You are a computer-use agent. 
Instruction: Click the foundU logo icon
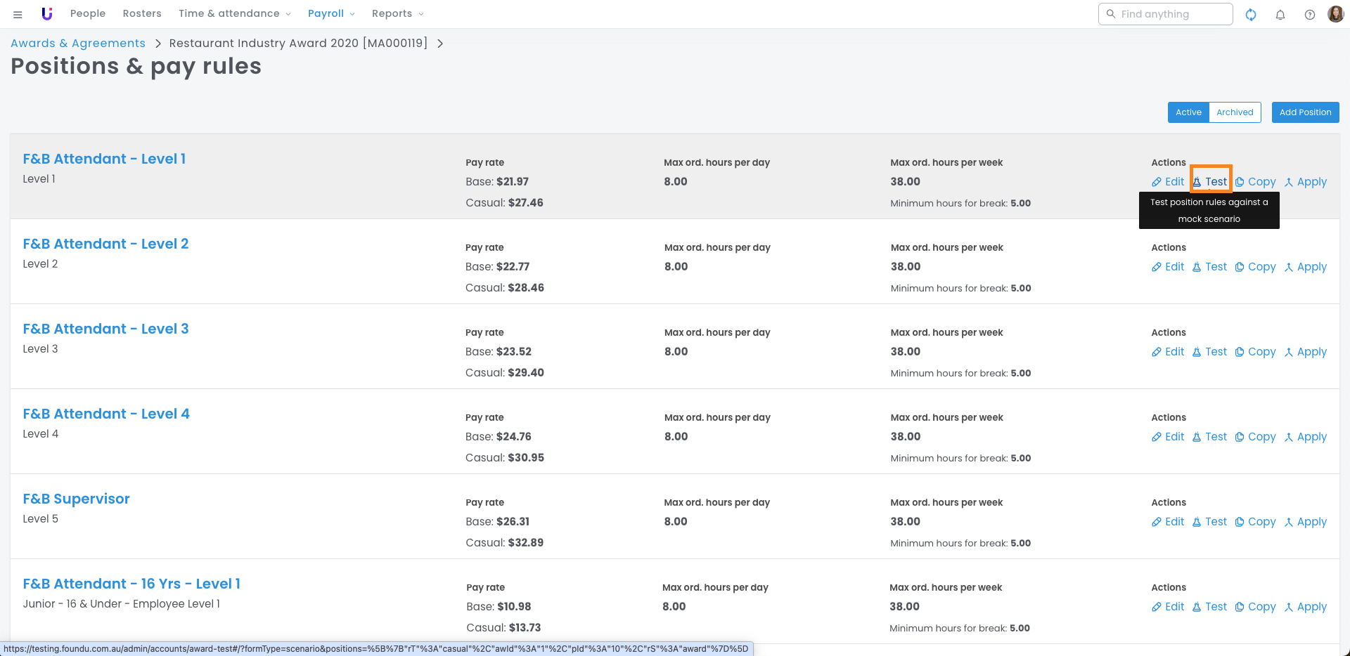tap(47, 14)
